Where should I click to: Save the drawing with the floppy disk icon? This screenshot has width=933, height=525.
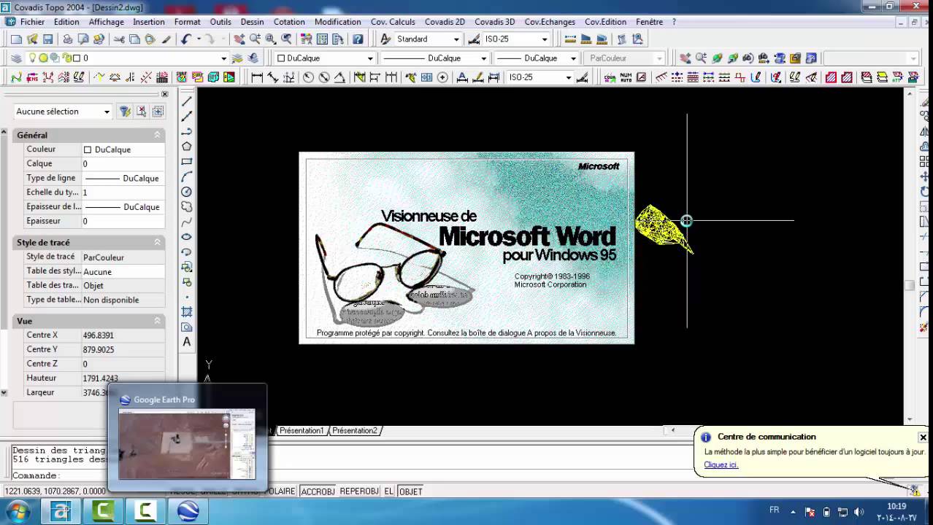(x=48, y=39)
